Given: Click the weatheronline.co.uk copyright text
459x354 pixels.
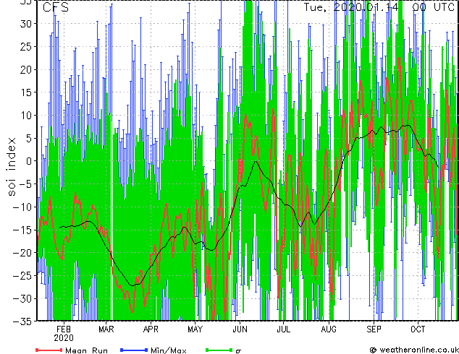Looking at the screenshot, I should click(x=414, y=350).
